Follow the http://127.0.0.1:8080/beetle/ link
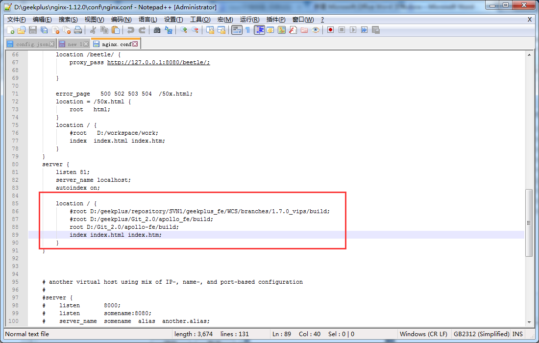 click(x=158, y=63)
